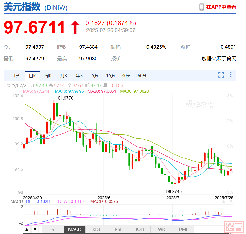Click the 美元指数 title link

22,7
